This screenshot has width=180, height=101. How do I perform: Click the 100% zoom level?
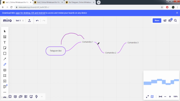(x=175, y=97)
